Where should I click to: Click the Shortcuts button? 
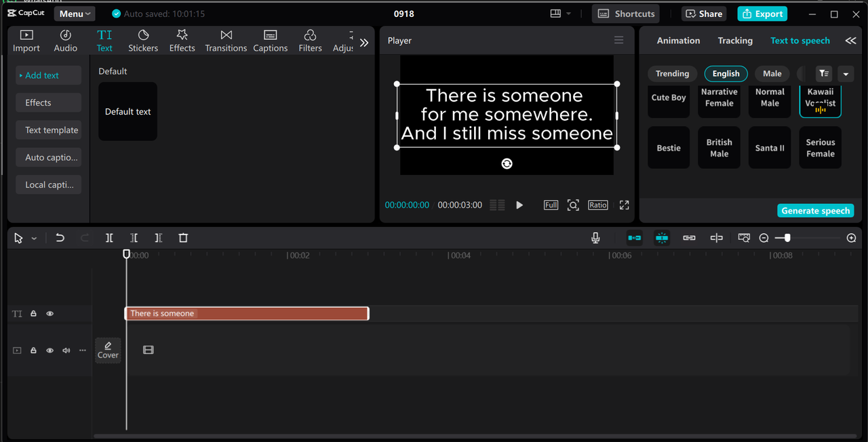tap(626, 14)
